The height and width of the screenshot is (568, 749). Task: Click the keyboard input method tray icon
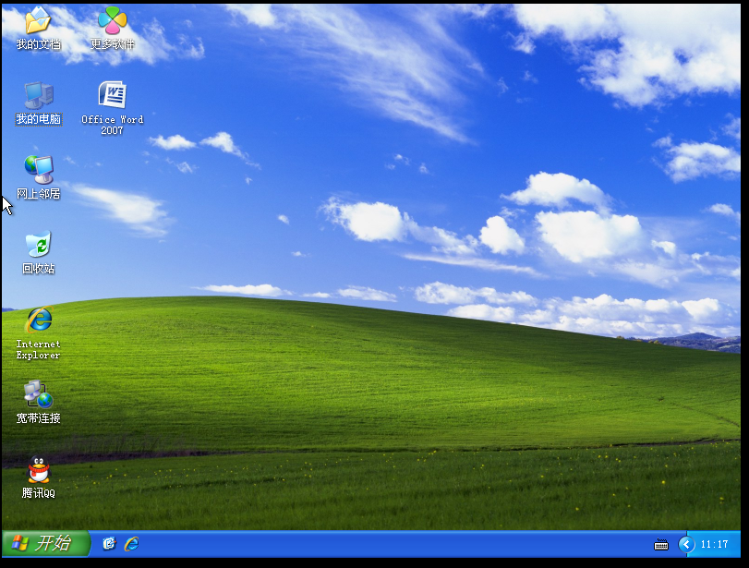661,545
